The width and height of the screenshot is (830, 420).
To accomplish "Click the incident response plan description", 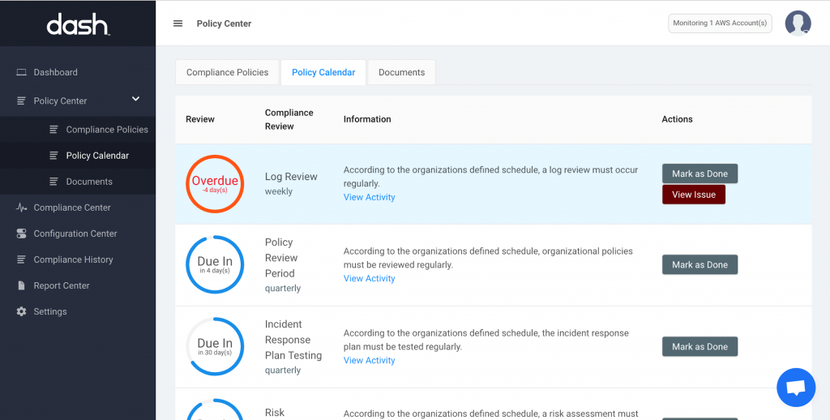I will coord(486,340).
